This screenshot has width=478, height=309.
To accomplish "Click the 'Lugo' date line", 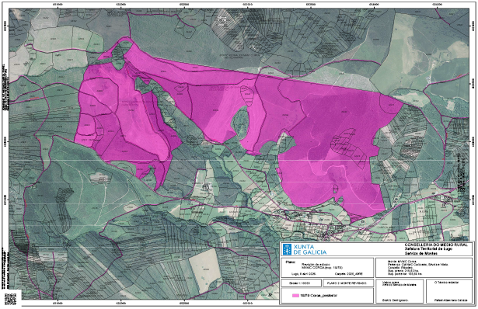I will 304,274.
